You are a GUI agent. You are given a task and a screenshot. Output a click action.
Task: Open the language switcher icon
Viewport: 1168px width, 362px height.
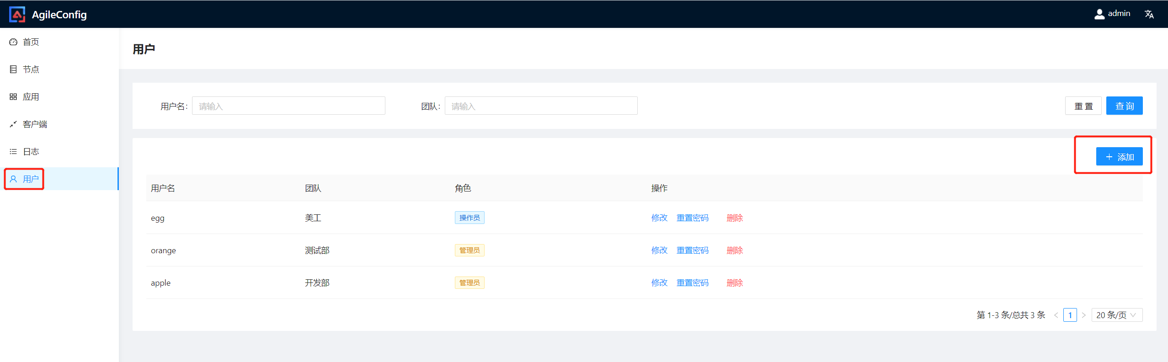1149,14
